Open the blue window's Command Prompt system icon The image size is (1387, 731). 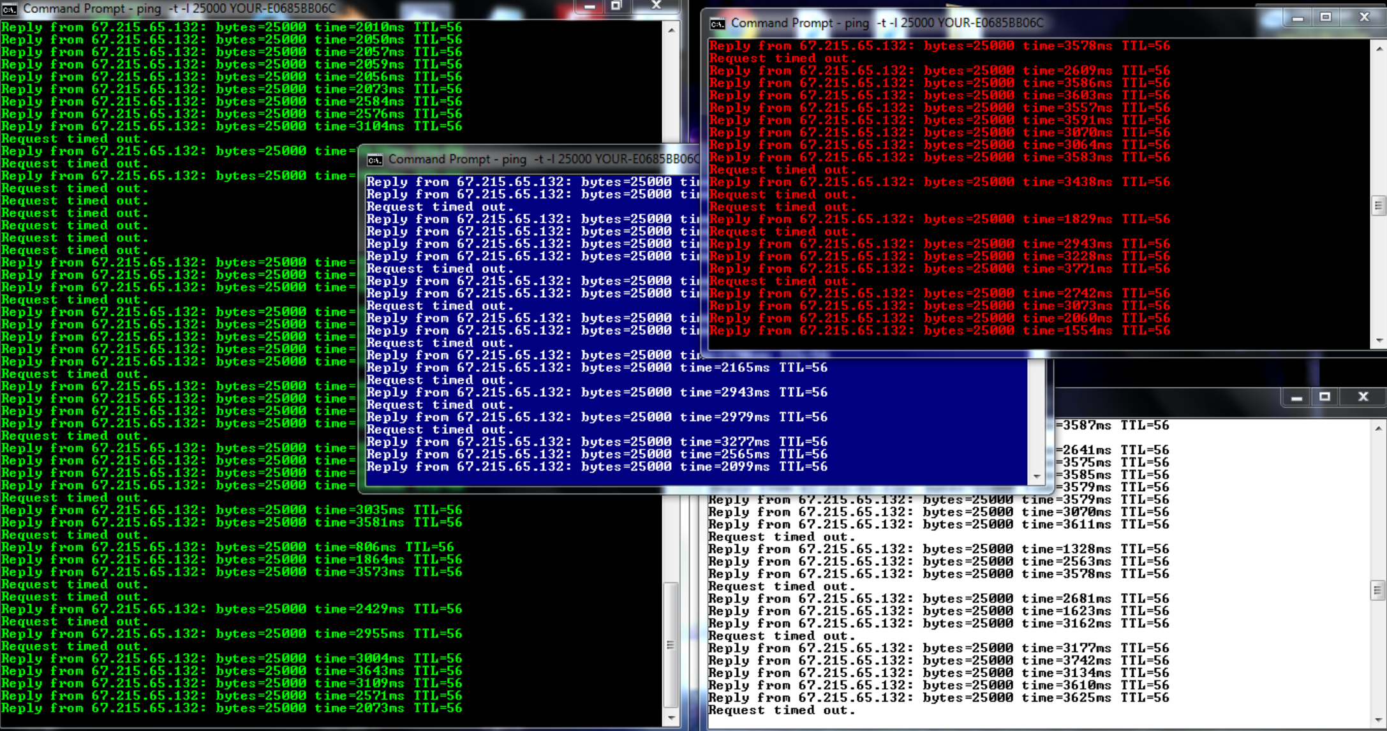point(375,159)
